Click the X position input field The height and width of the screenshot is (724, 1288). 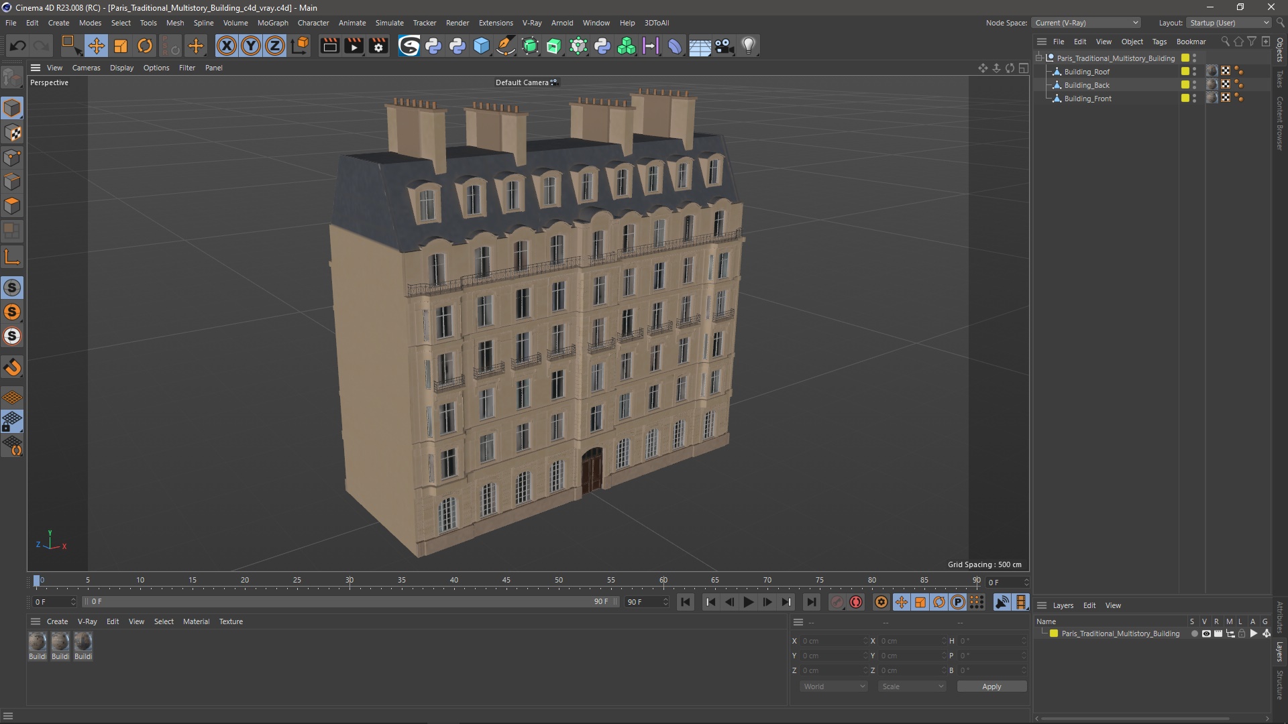pyautogui.click(x=834, y=641)
